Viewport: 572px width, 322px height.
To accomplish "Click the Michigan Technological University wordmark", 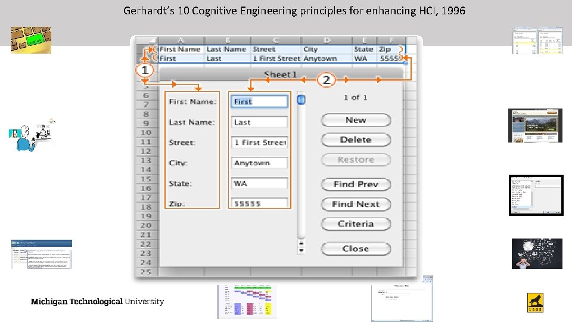I will 97,302.
